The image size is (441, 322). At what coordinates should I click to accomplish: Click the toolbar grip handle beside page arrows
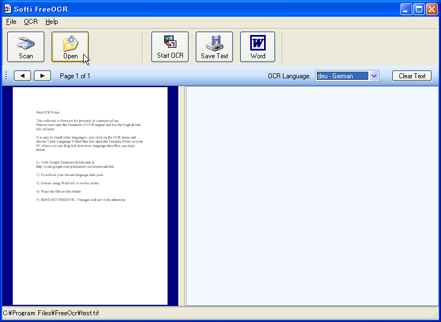(x=6, y=76)
